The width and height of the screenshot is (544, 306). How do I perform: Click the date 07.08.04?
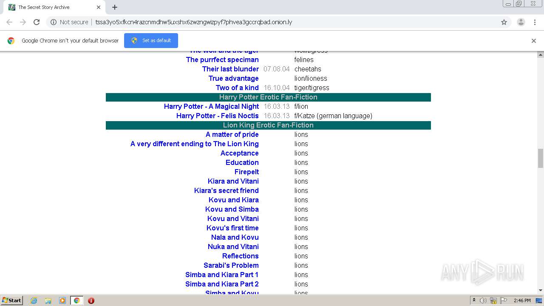(277, 69)
